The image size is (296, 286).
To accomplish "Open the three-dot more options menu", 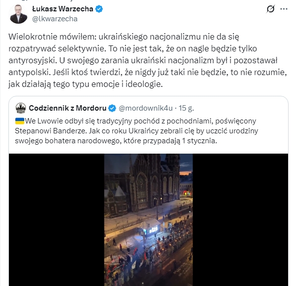I will coord(284,9).
